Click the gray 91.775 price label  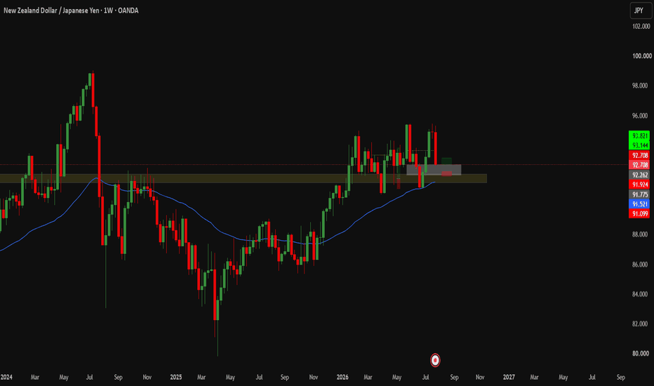pos(639,194)
